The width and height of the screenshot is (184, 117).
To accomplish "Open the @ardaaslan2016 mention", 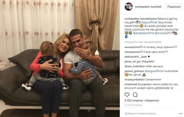I will click(x=143, y=33).
